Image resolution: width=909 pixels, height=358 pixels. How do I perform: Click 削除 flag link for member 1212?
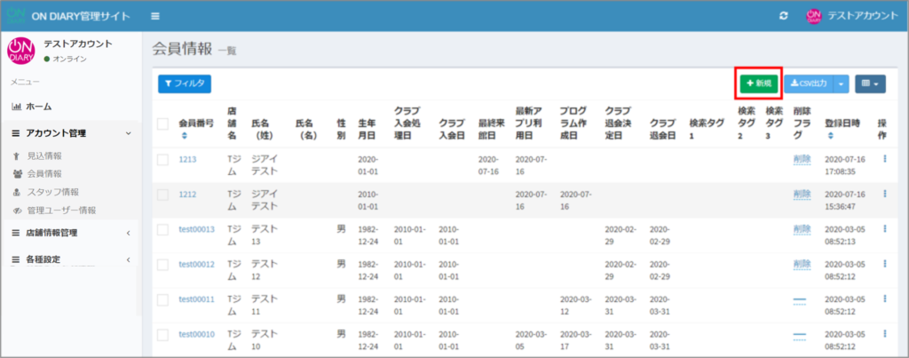pyautogui.click(x=802, y=194)
